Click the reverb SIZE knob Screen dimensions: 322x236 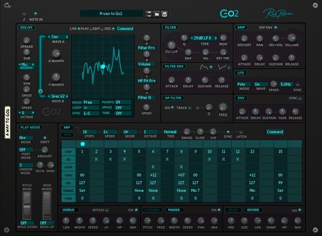tap(244, 221)
